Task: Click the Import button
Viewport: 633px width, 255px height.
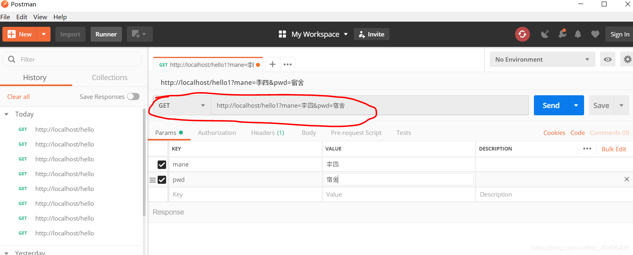Action: [x=70, y=34]
